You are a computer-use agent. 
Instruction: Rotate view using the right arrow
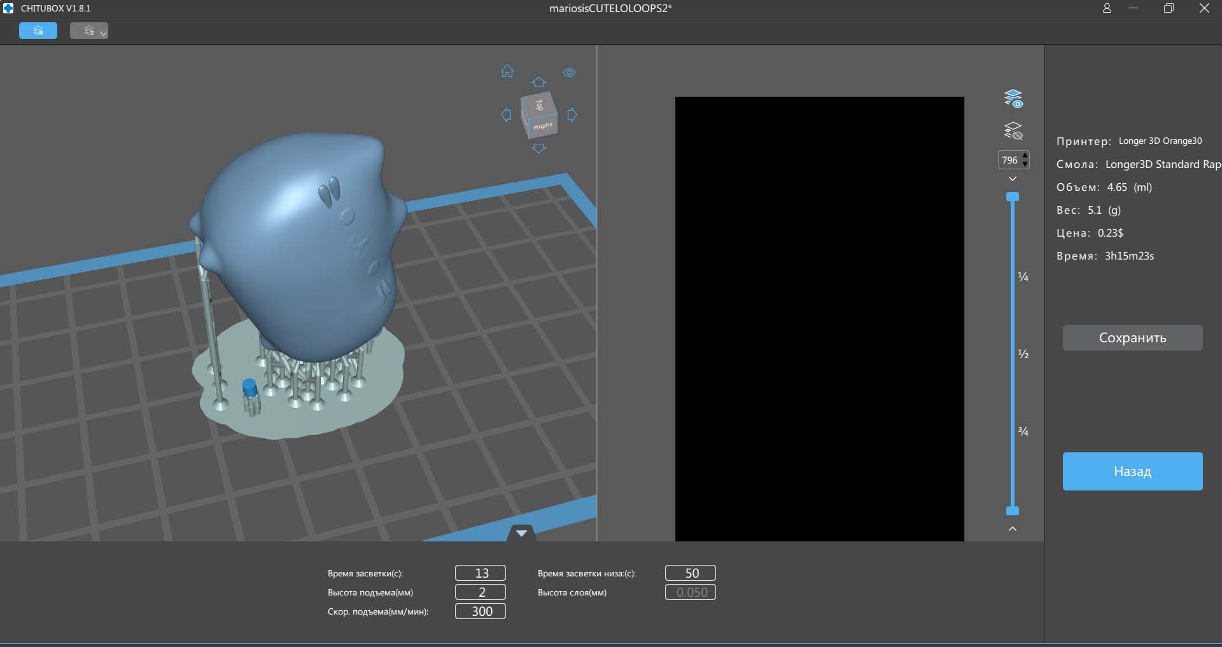point(572,115)
